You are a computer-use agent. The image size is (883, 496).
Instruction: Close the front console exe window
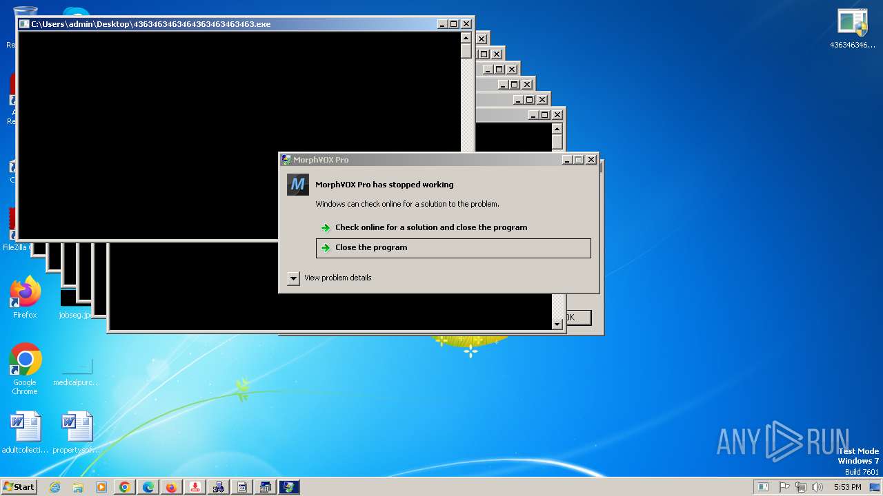click(x=466, y=24)
